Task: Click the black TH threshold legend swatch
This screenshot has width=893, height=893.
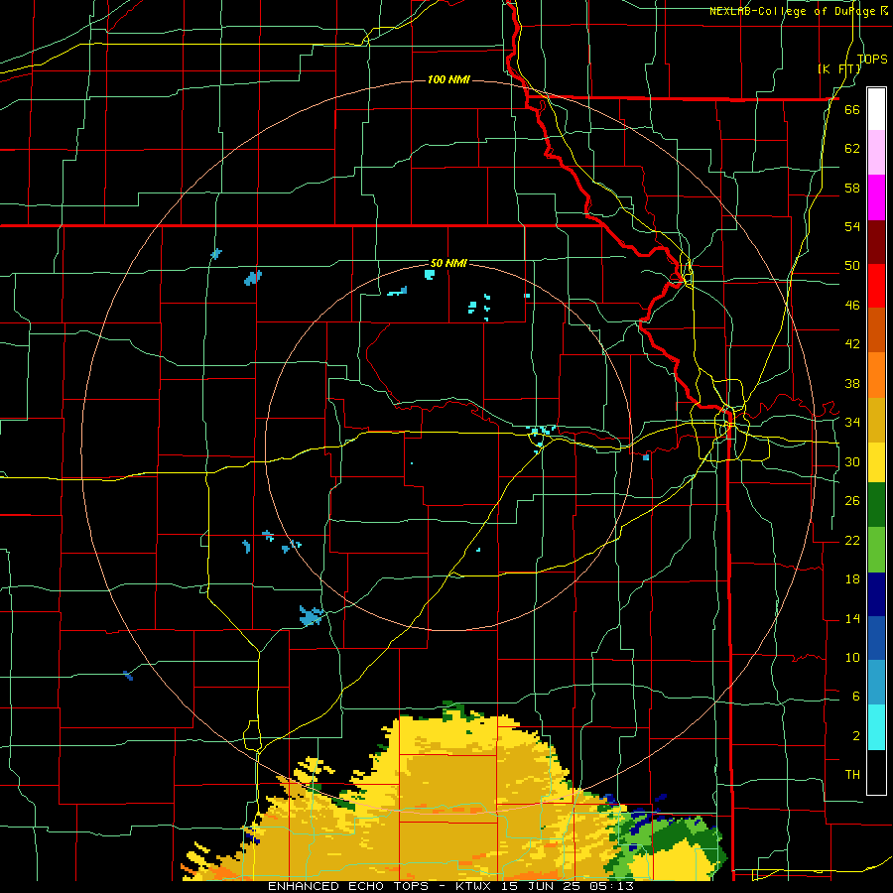Action: tap(876, 772)
